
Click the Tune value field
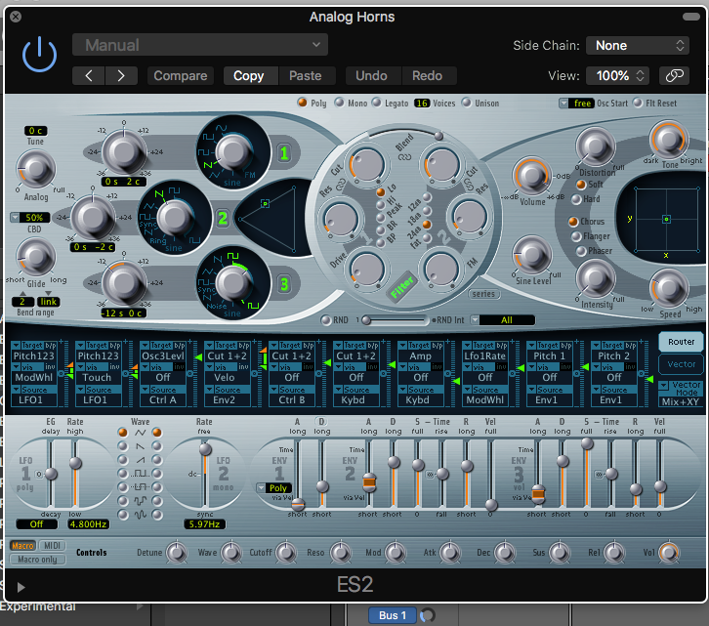coord(36,130)
